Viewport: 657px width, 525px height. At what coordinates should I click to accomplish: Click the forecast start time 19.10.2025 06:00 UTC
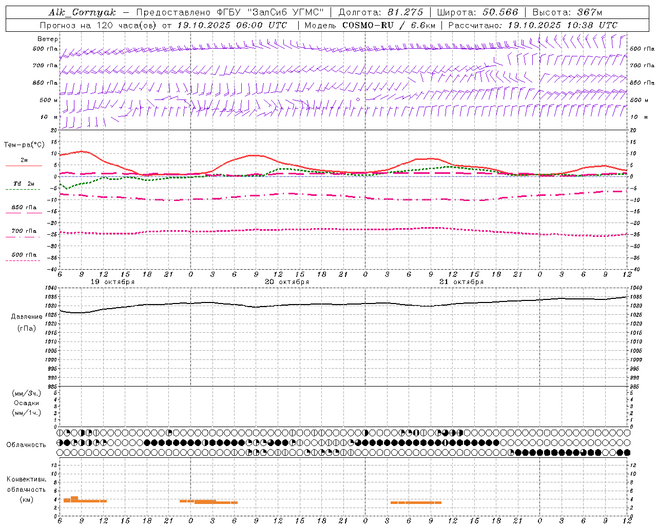point(232,25)
